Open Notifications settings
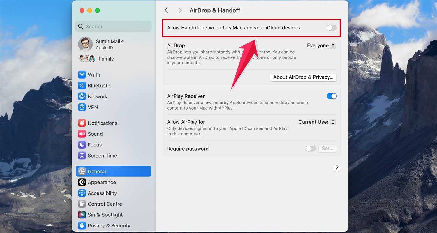The height and width of the screenshot is (233, 437). [82, 123]
